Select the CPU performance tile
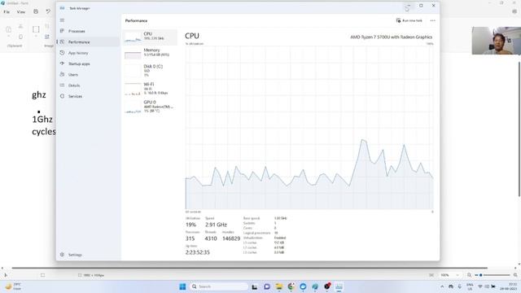This screenshot has height=293, width=521. tap(150, 37)
